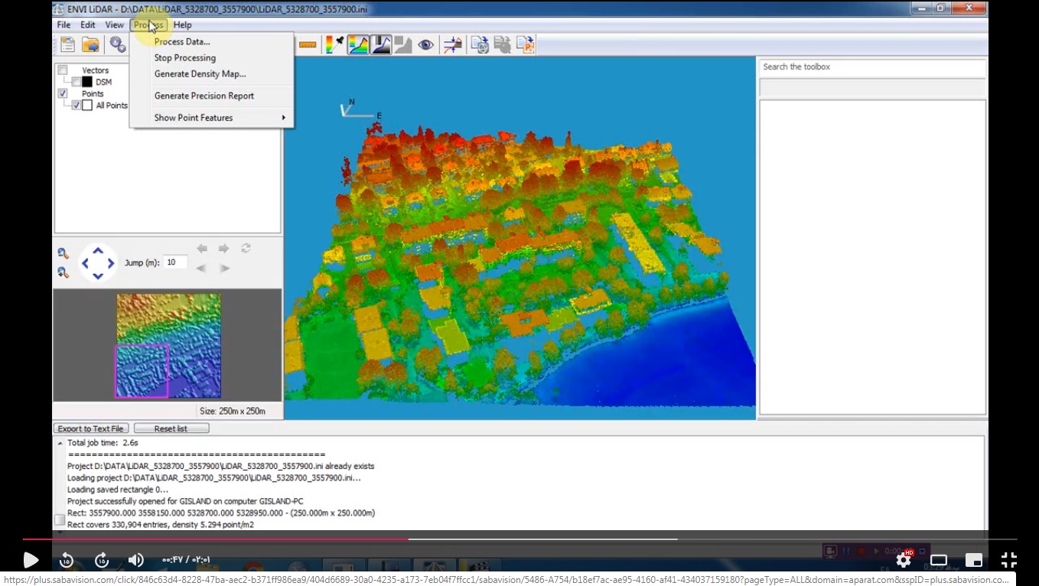The width and height of the screenshot is (1039, 586).
Task: Click the 'Size: 250m x 250m' status text
Action: pyautogui.click(x=233, y=411)
